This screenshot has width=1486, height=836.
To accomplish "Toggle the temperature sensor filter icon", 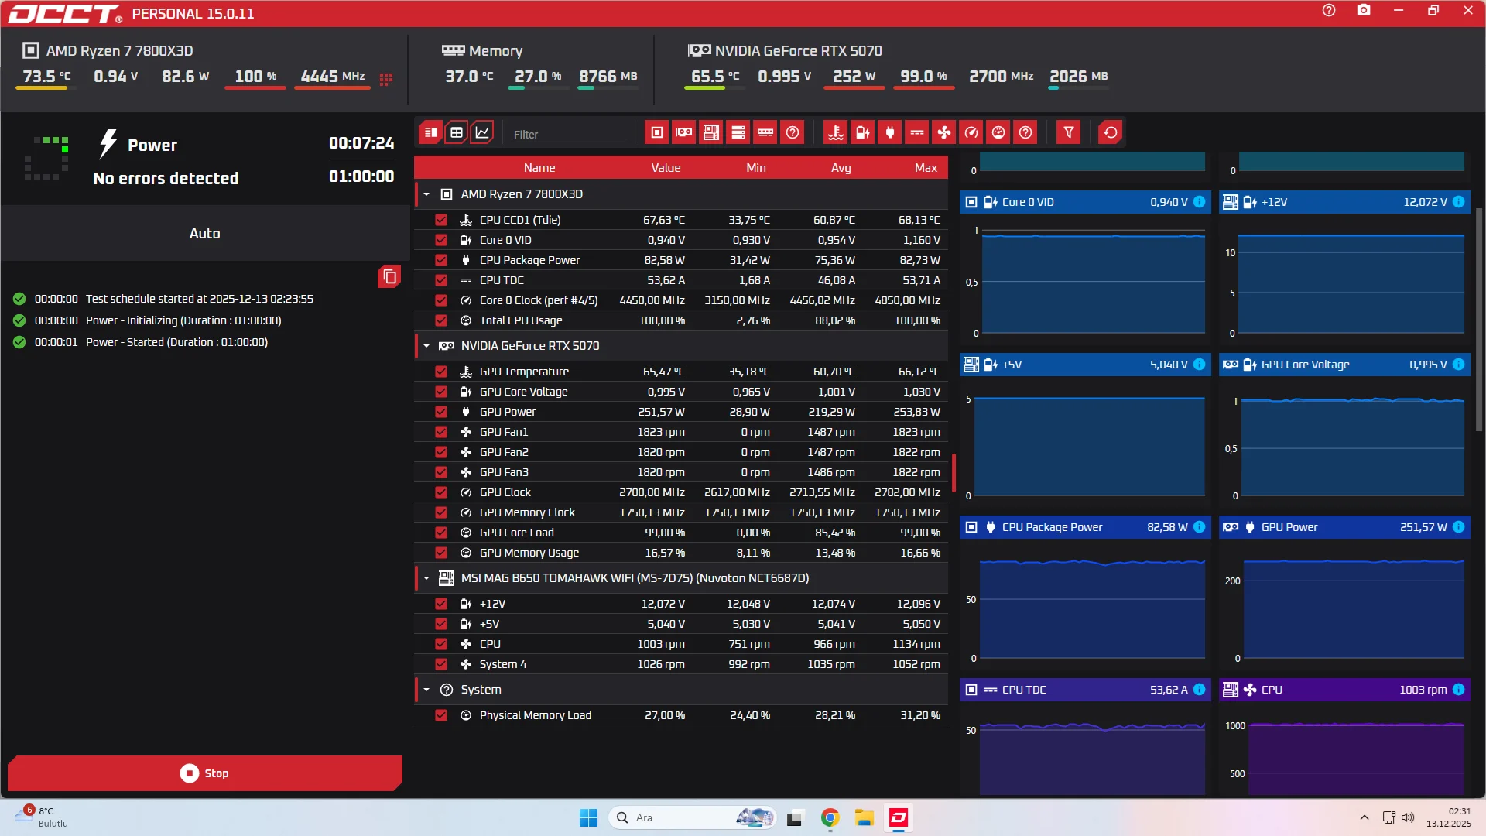I will tap(835, 132).
